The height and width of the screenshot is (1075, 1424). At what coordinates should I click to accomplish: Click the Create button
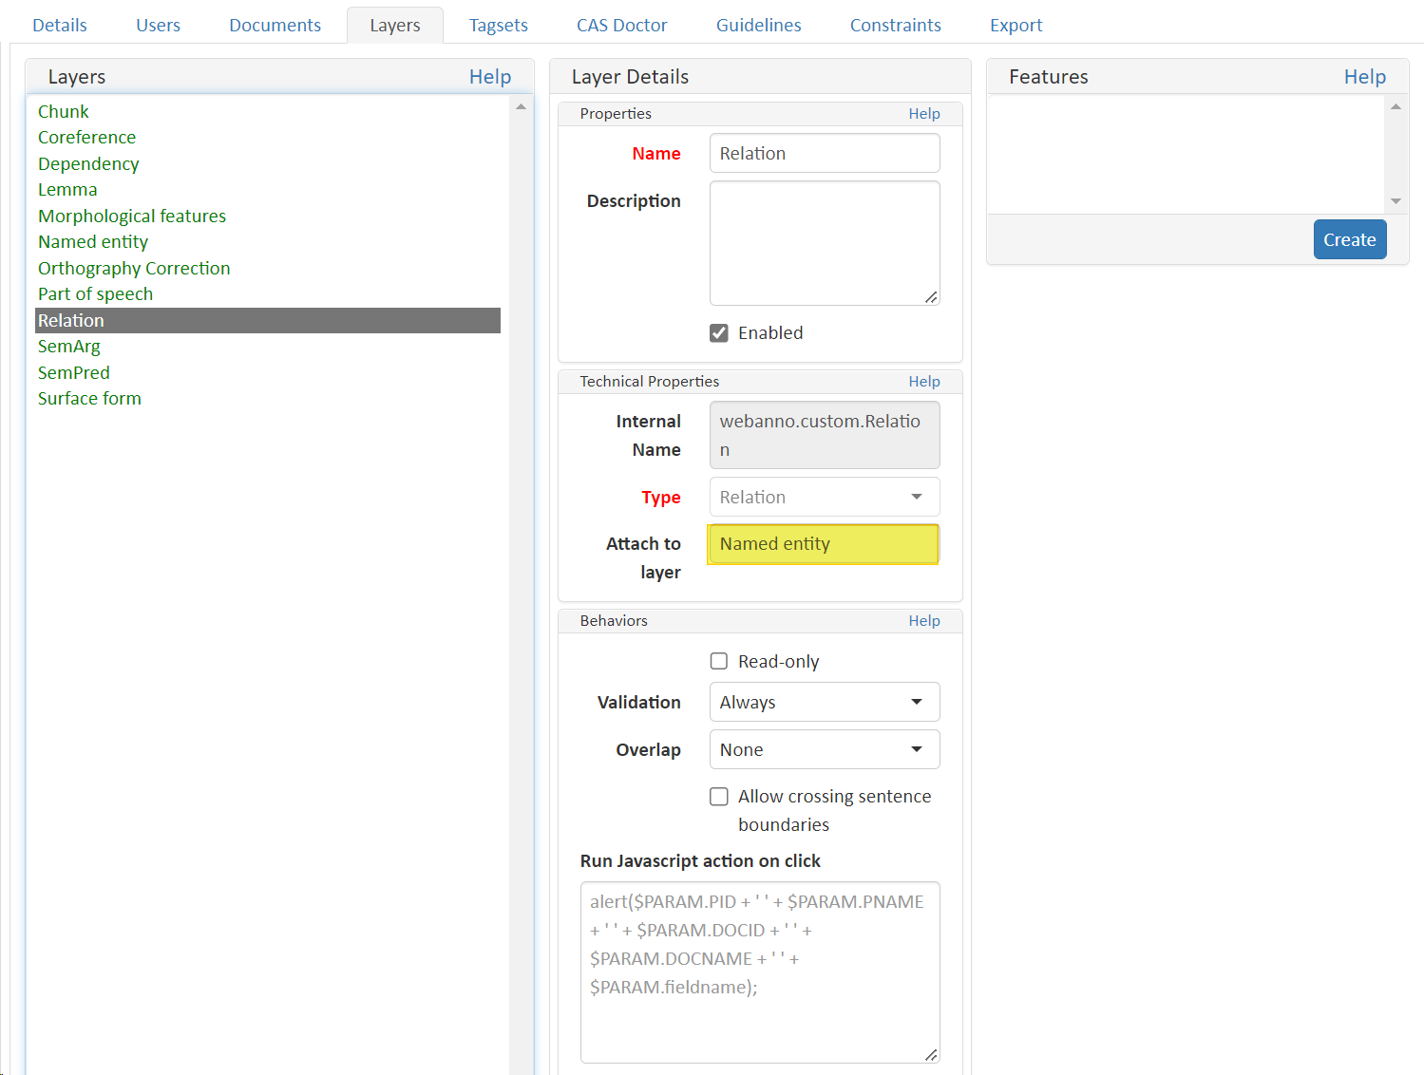click(1349, 239)
